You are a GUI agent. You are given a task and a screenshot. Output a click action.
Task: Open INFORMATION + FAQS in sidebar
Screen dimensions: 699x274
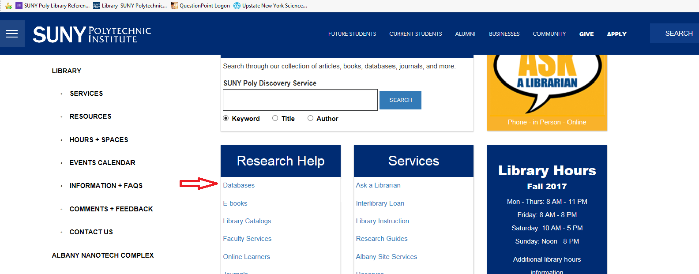pos(106,186)
